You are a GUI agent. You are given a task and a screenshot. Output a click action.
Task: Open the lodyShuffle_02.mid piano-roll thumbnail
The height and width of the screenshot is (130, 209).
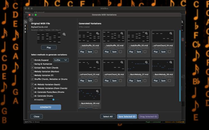coord(114,37)
